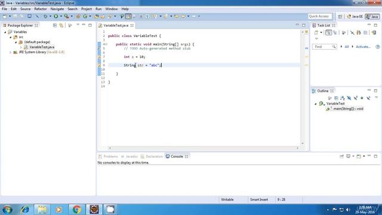The width and height of the screenshot is (382, 215).
Task: Open Chrome from the Windows taskbar
Action: pyautogui.click(x=76, y=210)
